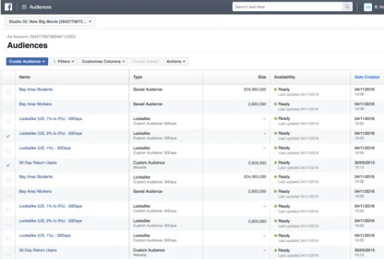Click the Type column header
This screenshot has height=259, width=384.
click(x=138, y=77)
